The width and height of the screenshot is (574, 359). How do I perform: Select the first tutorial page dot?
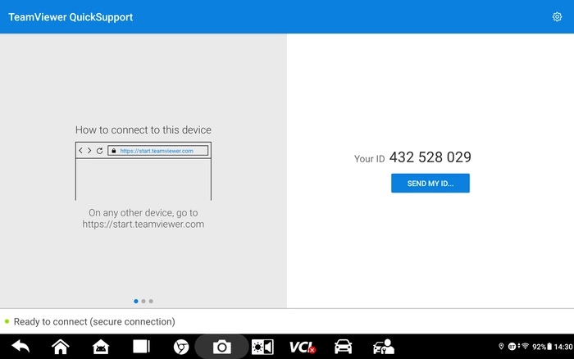click(x=136, y=301)
